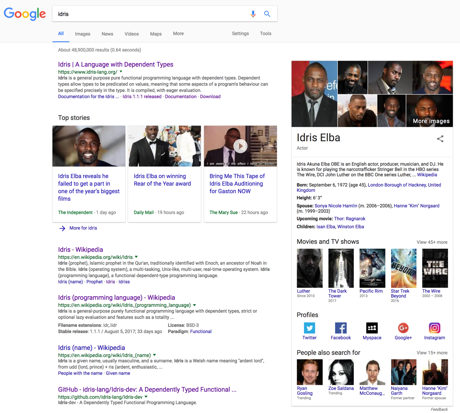Open The Wire poster
This screenshot has width=460, height=413.
(x=435, y=268)
